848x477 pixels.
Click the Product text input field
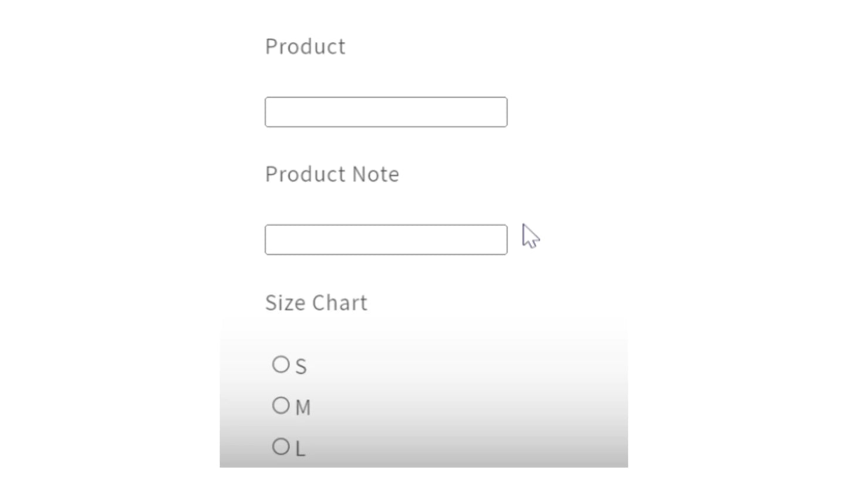click(x=386, y=112)
